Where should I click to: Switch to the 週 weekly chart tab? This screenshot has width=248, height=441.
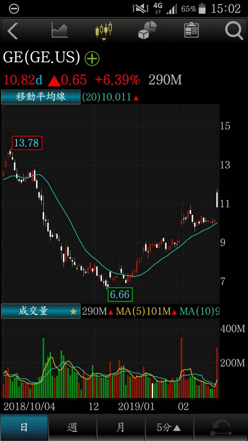point(72,427)
